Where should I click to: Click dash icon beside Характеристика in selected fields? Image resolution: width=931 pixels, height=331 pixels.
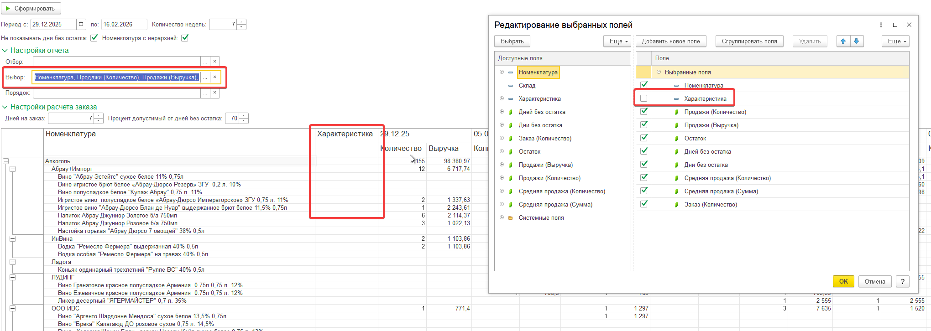[x=676, y=99]
